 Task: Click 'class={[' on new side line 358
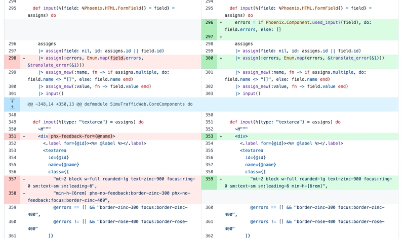256,172
